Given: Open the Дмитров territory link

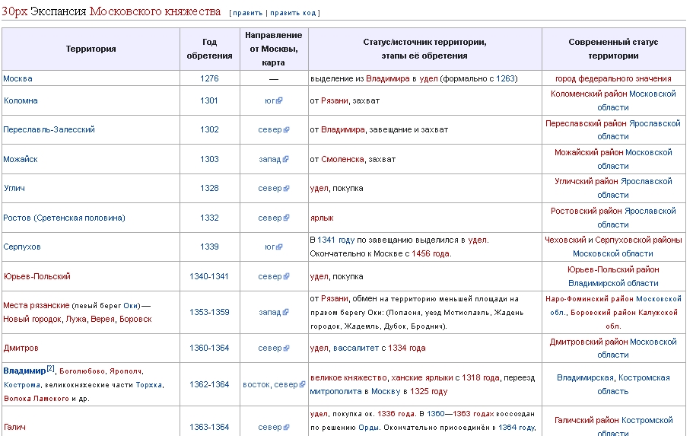Looking at the screenshot, I should click(21, 348).
